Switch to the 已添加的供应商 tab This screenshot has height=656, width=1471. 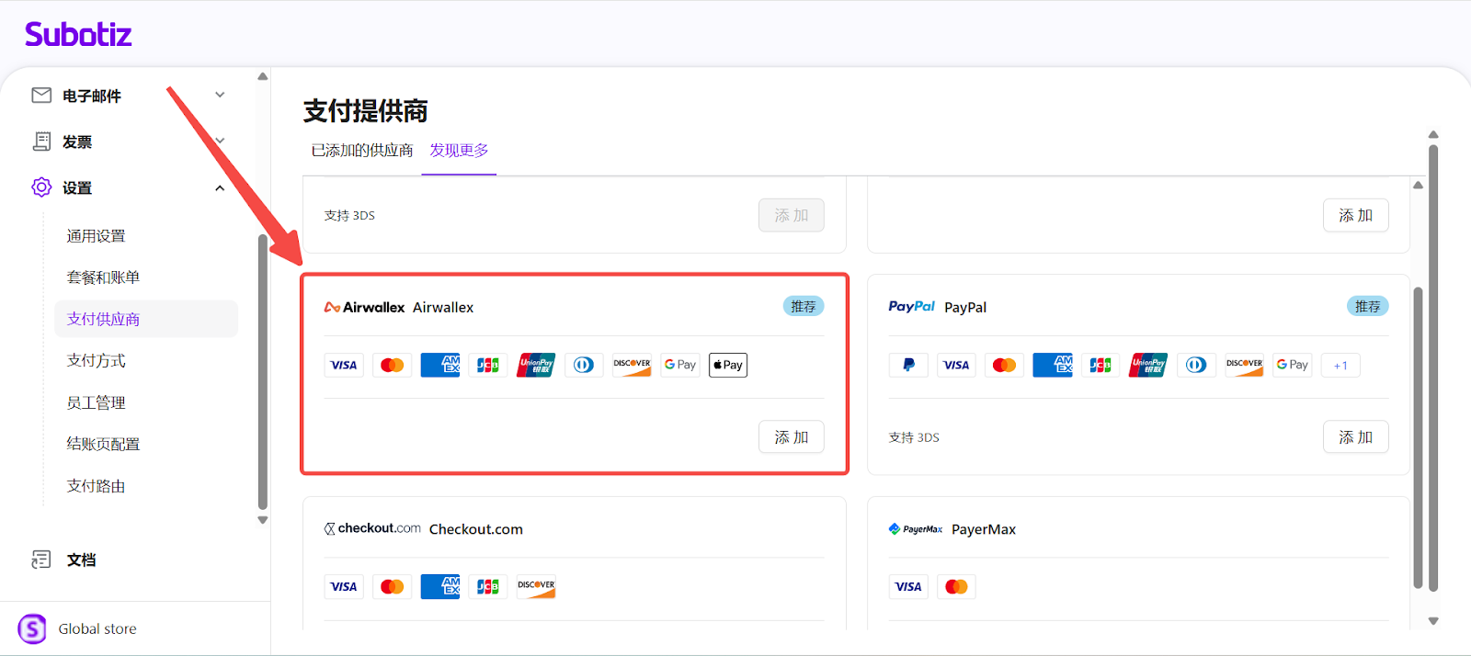click(362, 151)
